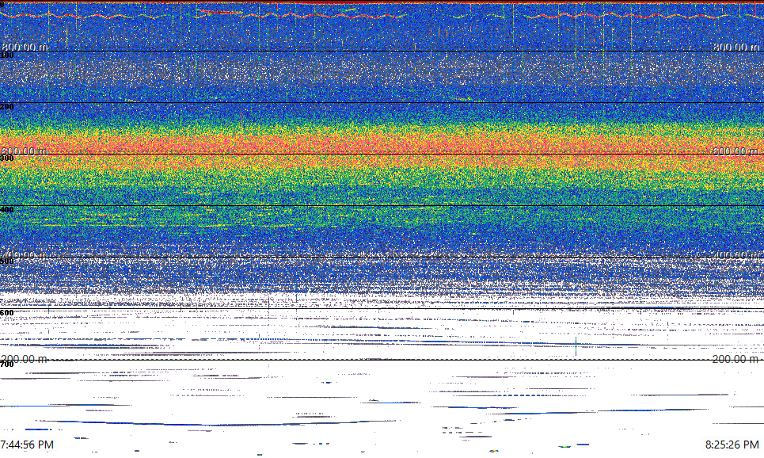Viewport: 764px width, 458px height.
Task: Click the right-edge 600.00 m range label
Action: pos(735,151)
